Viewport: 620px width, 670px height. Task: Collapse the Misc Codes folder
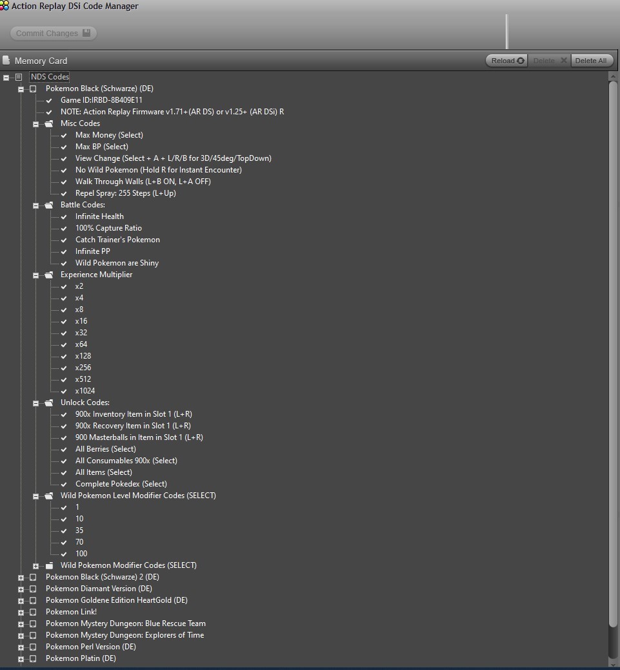coord(36,124)
